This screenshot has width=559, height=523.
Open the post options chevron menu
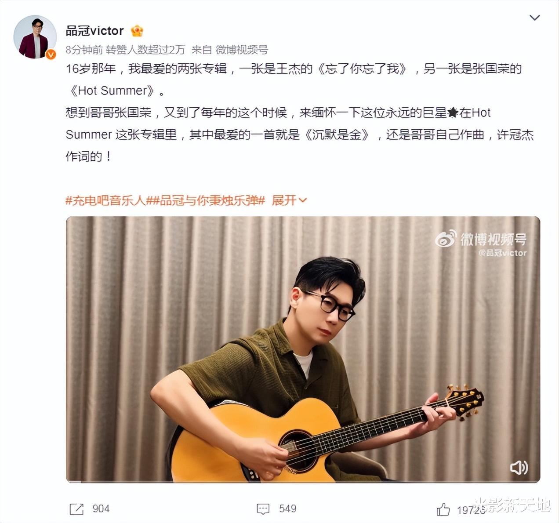[534, 18]
